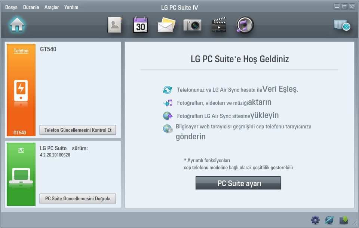Open the Videos clapperboard icon

tap(219, 24)
